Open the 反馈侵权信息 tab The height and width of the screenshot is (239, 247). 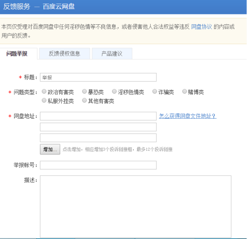64,54
